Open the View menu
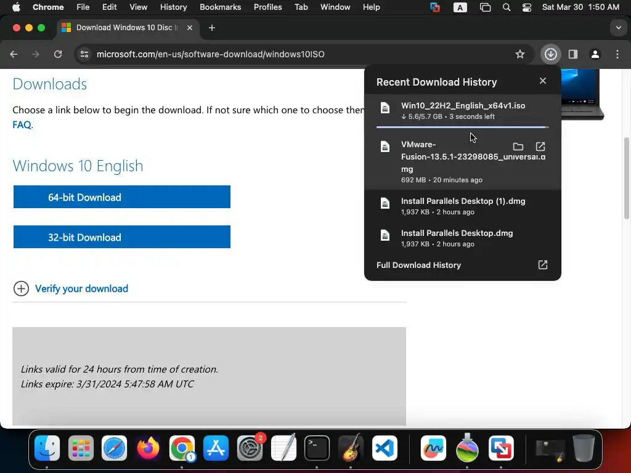The width and height of the screenshot is (631, 473). 138,7
